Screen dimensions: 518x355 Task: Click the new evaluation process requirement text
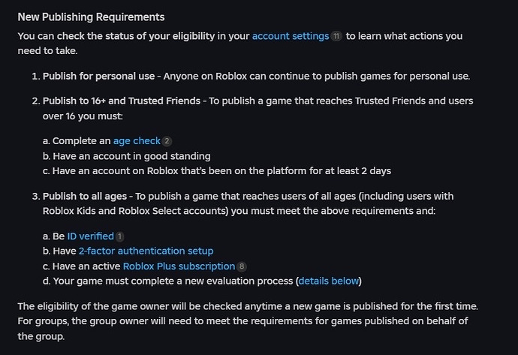(202, 281)
